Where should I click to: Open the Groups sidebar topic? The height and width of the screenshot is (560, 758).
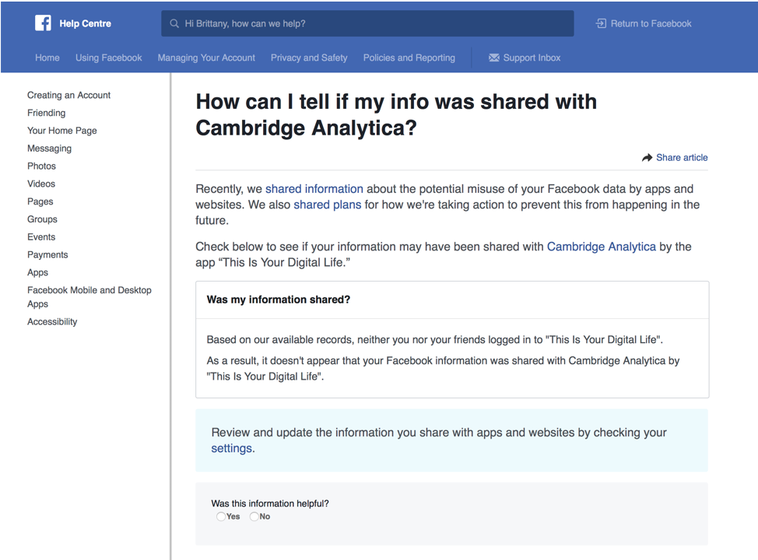[42, 219]
